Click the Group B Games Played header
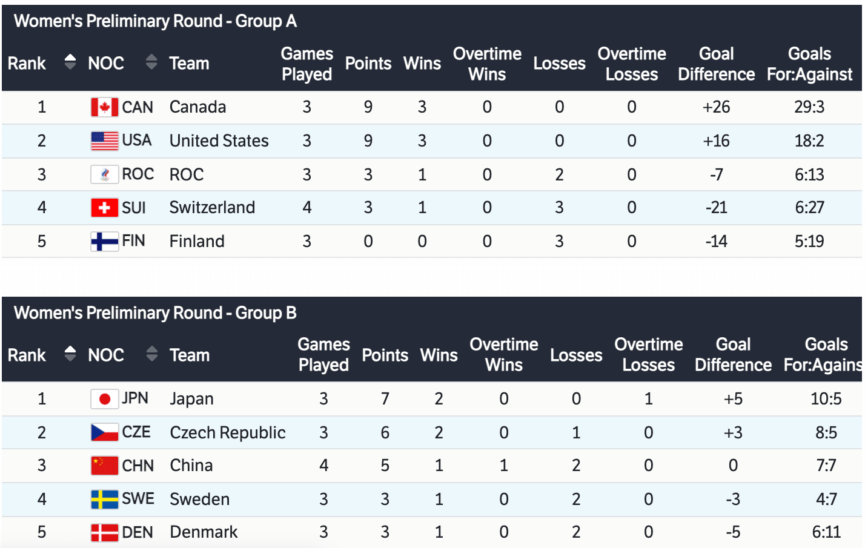 pyautogui.click(x=323, y=355)
